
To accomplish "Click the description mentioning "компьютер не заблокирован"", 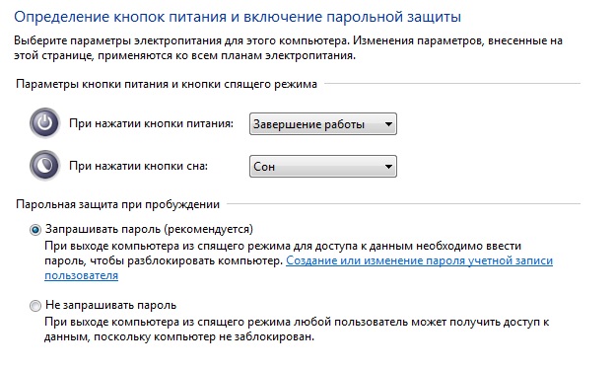I will (x=297, y=330).
